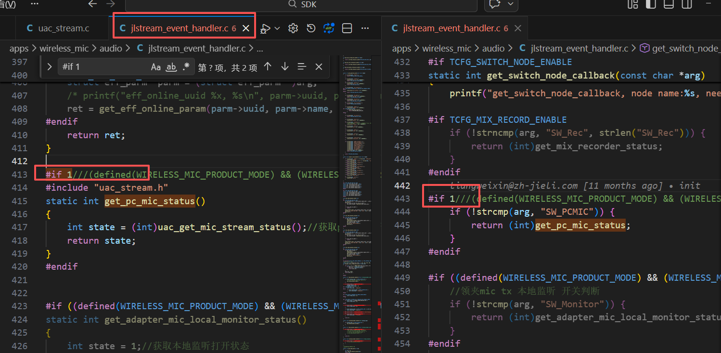Click the blue diff compare icon
This screenshot has width=721, height=353.
coord(329,28)
